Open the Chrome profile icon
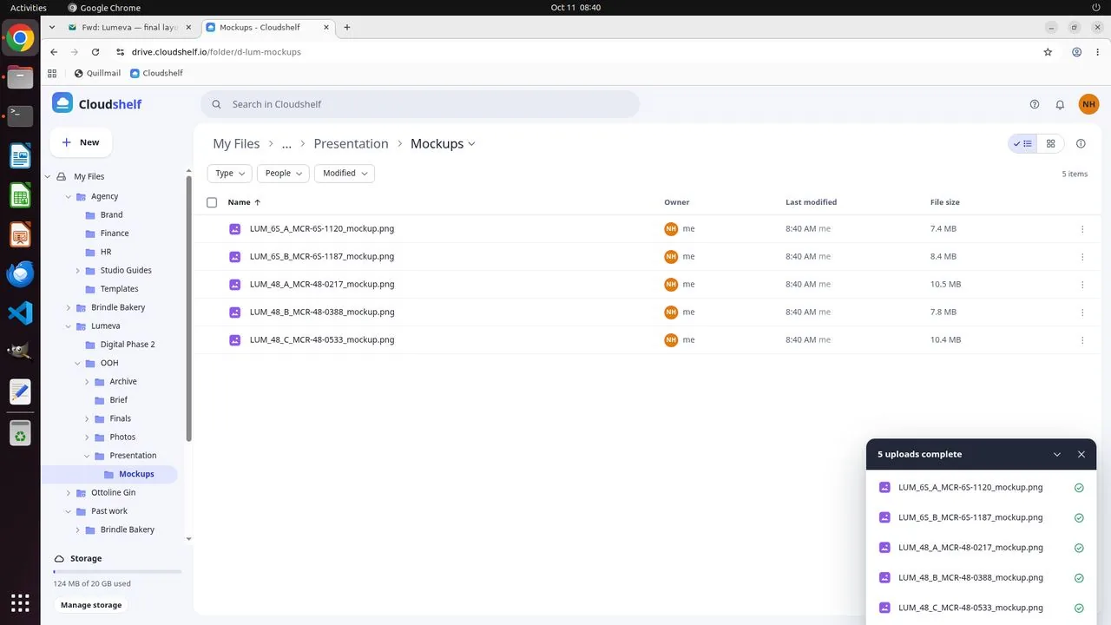Image resolution: width=1111 pixels, height=625 pixels. click(x=1076, y=52)
